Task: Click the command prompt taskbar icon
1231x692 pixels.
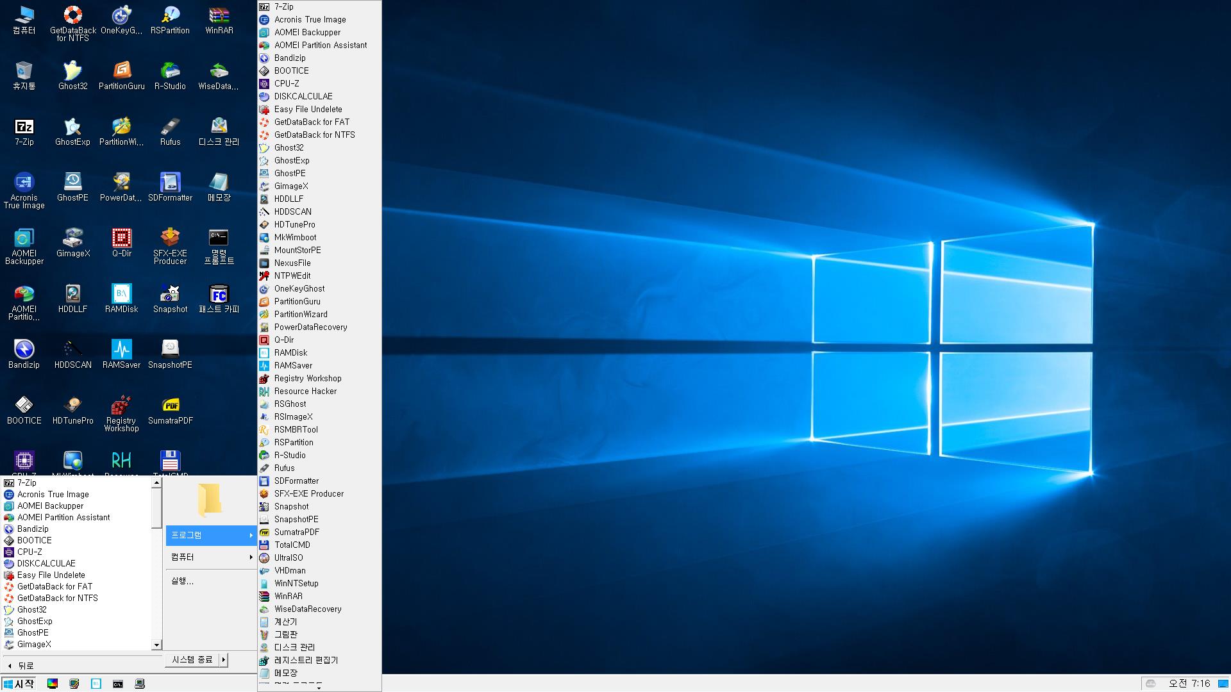Action: pyautogui.click(x=118, y=684)
